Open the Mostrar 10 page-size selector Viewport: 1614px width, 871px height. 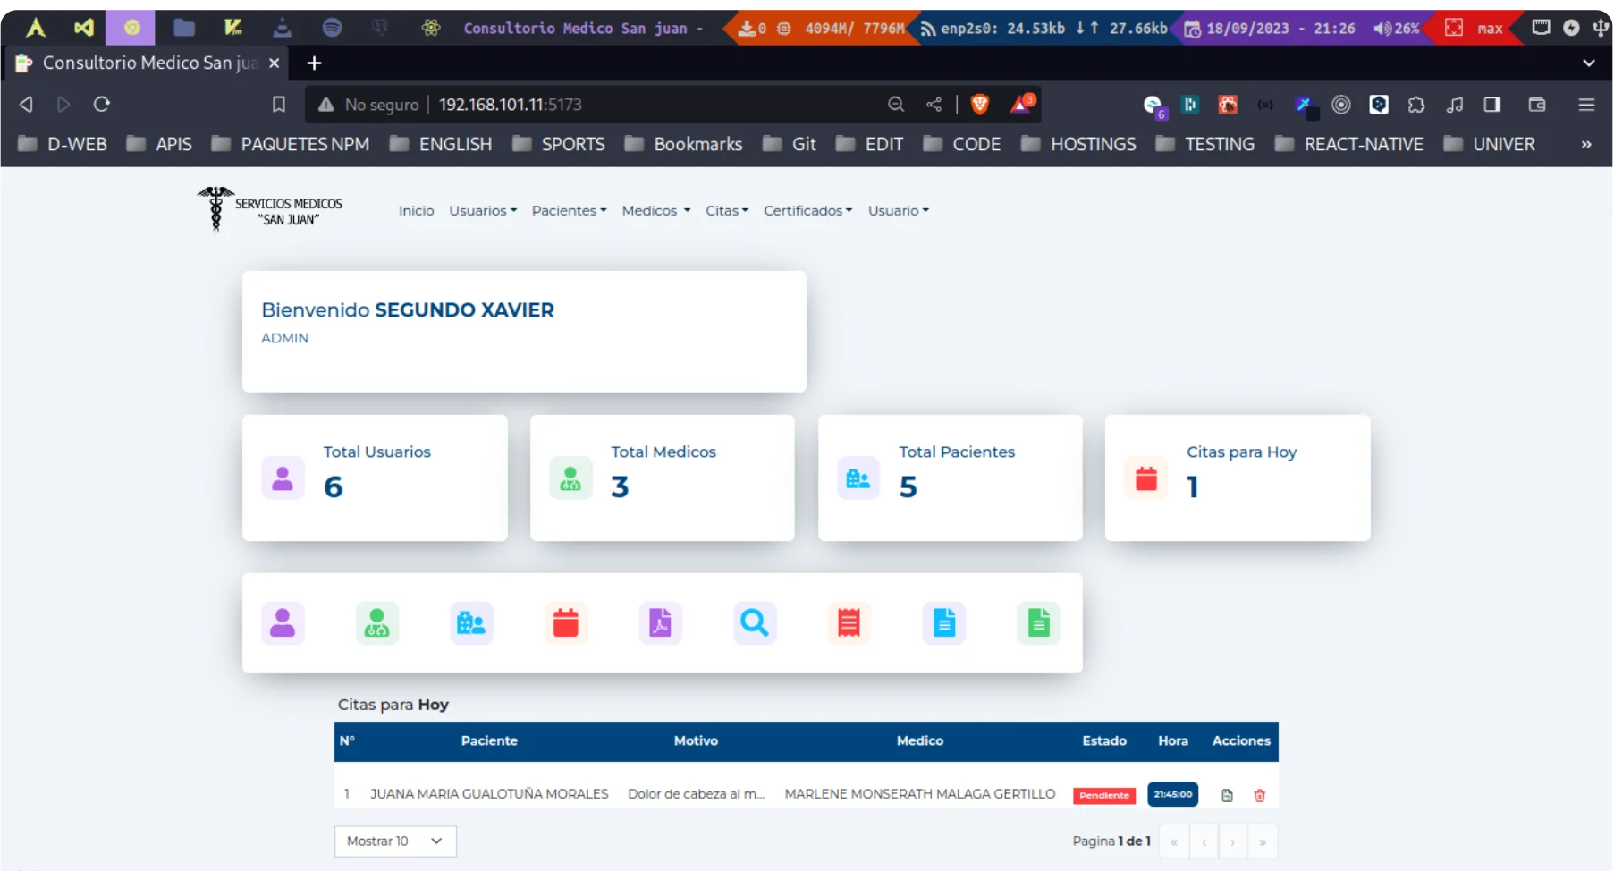click(x=394, y=841)
